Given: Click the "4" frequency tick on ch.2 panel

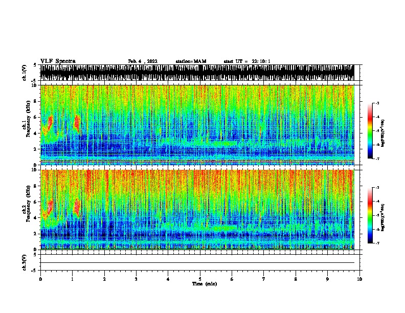Looking at the screenshot, I should [36, 218].
